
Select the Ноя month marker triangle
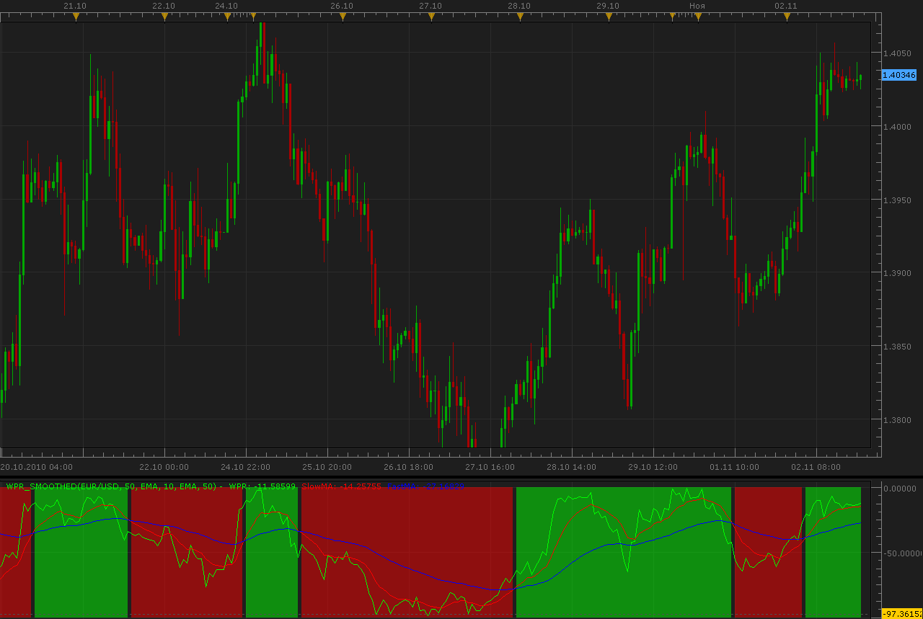[x=697, y=16]
